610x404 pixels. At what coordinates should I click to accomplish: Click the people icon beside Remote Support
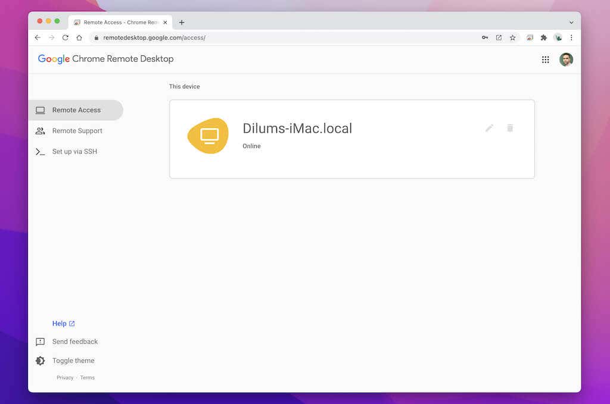pyautogui.click(x=40, y=131)
